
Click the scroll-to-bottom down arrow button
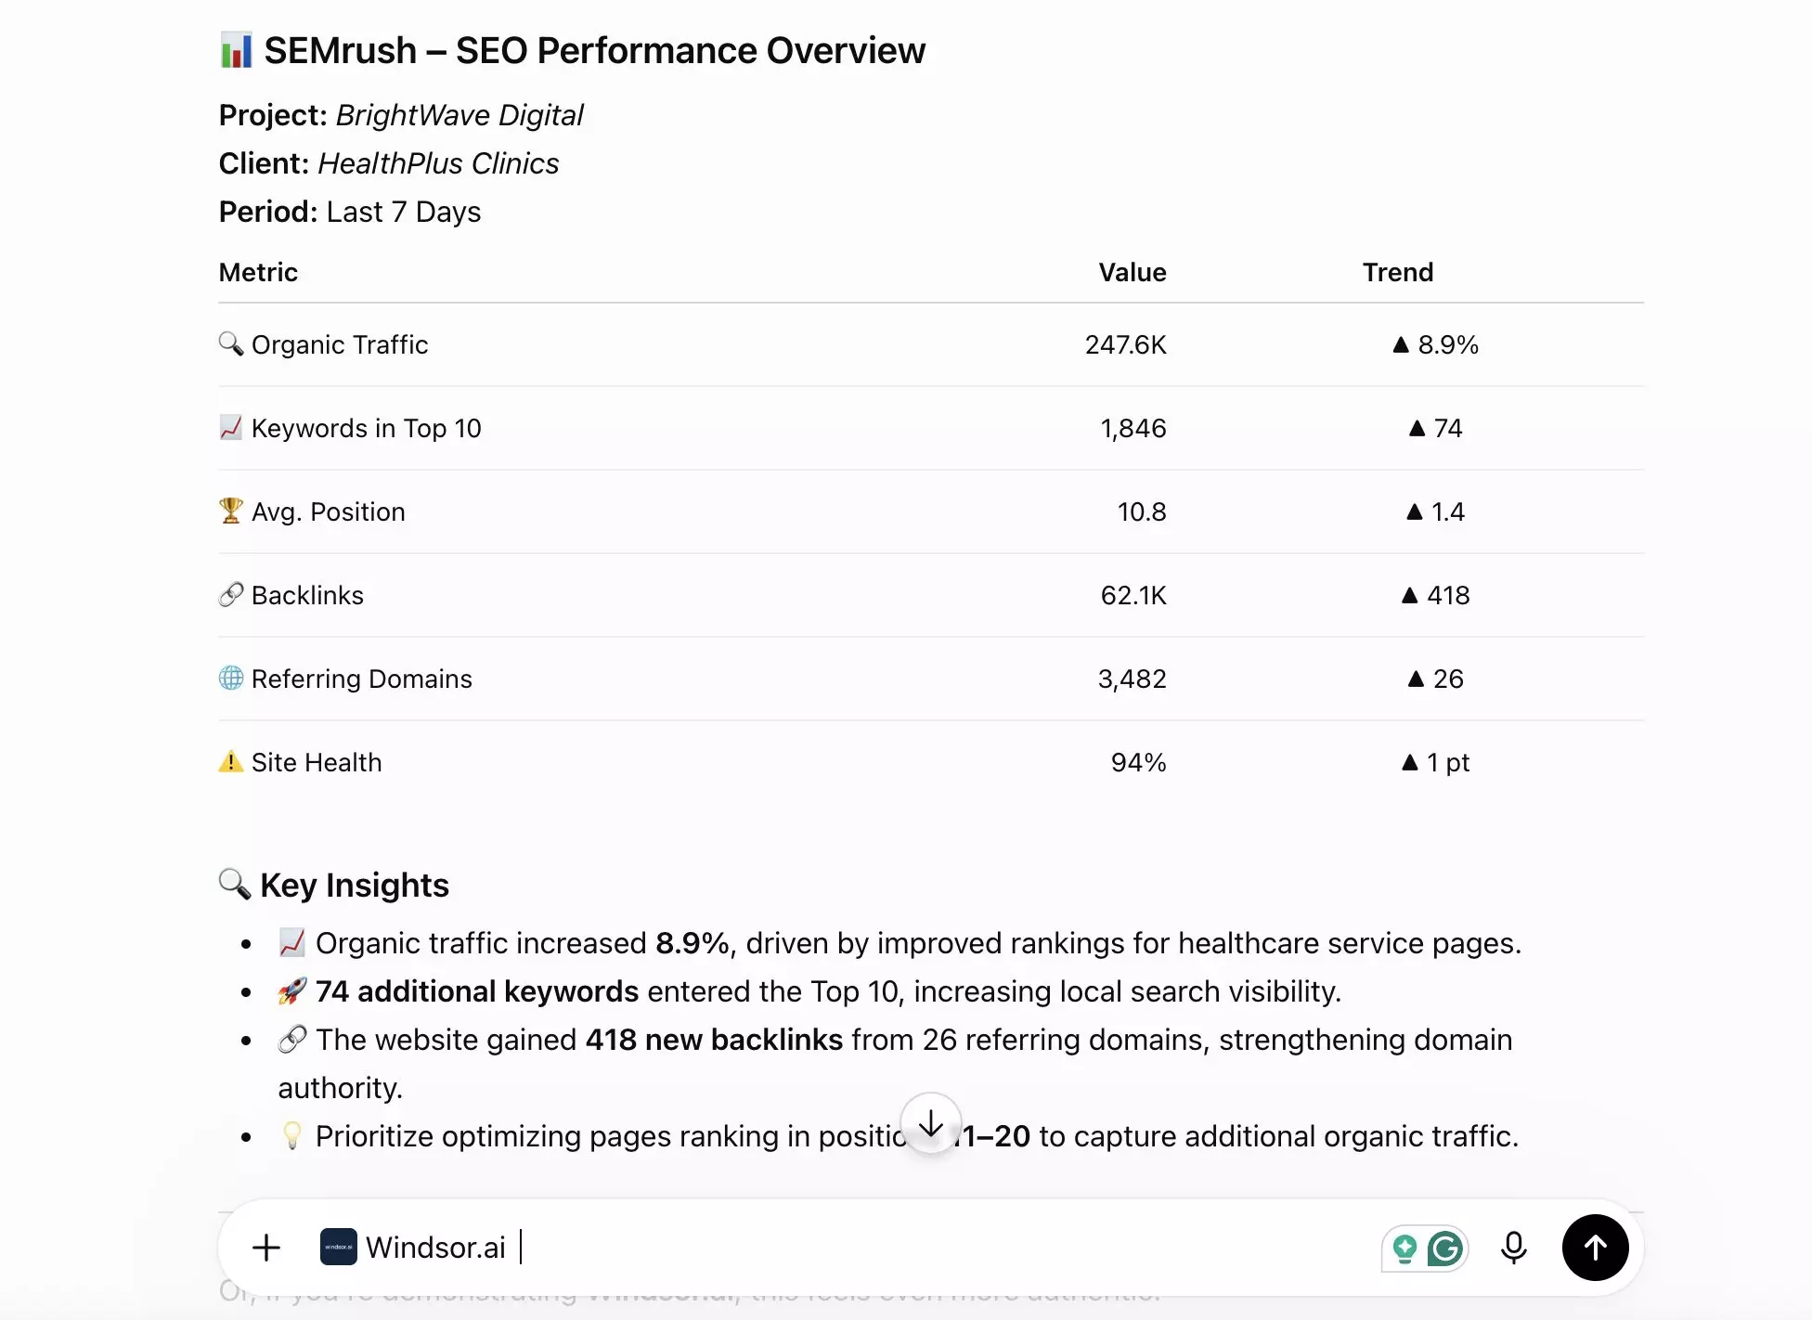coord(930,1124)
